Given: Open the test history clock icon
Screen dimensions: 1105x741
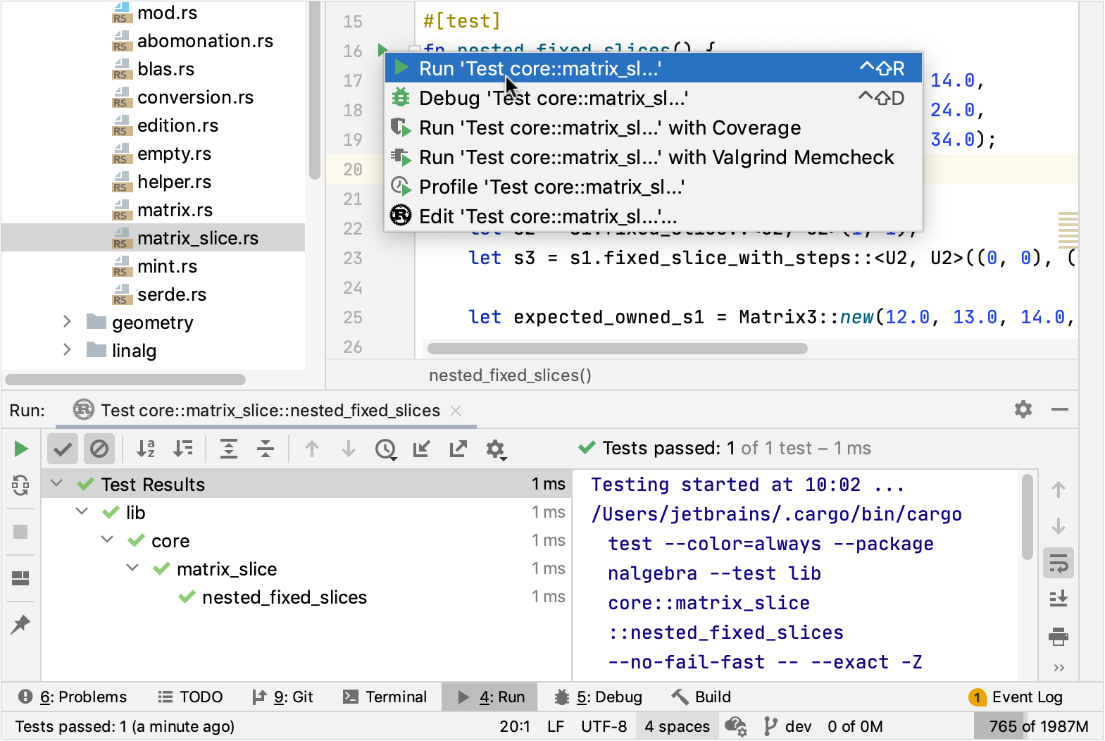Looking at the screenshot, I should (x=385, y=449).
